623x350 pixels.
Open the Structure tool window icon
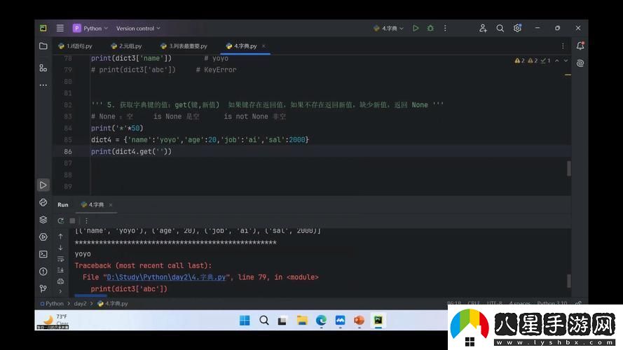(x=43, y=68)
